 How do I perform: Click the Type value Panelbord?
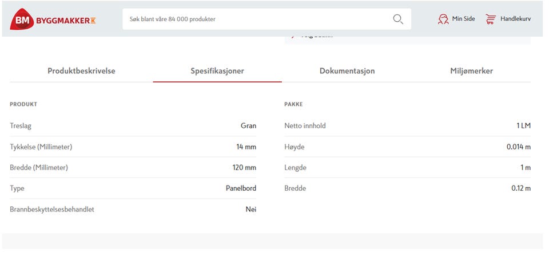pyautogui.click(x=241, y=188)
